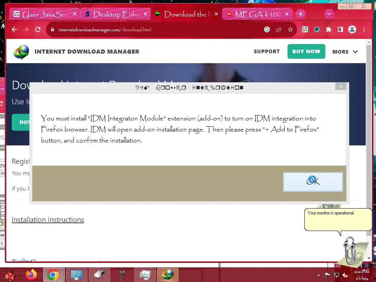This screenshot has width=376, height=282.
Task: Go back to previous page
Action: pos(14,29)
